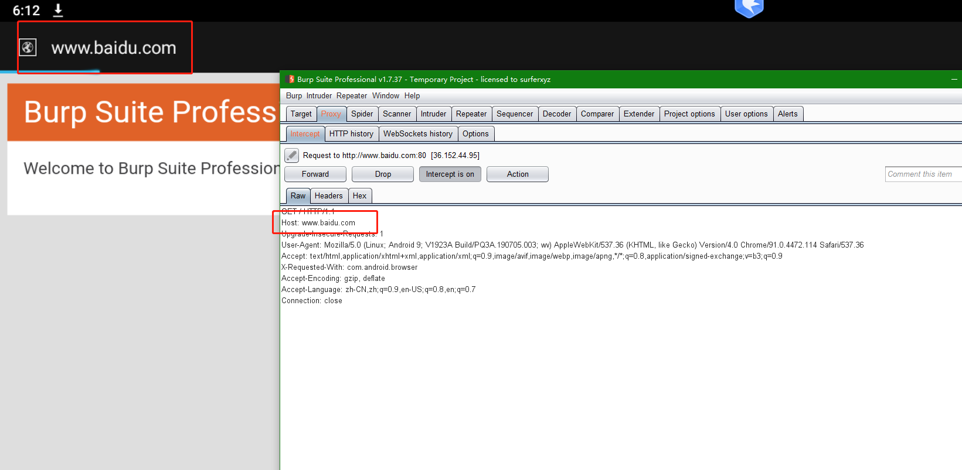Click the pencil edit icon beside Request to
The image size is (962, 470).
pos(291,155)
